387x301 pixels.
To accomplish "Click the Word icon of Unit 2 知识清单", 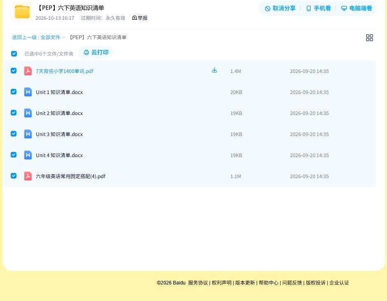I will [x=28, y=113].
